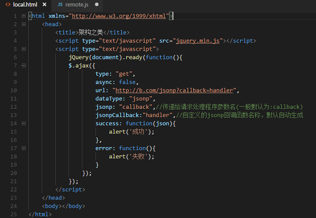The width and height of the screenshot is (316, 218).
Task: Click the comment after jsonpCallback line
Action: point(239,115)
